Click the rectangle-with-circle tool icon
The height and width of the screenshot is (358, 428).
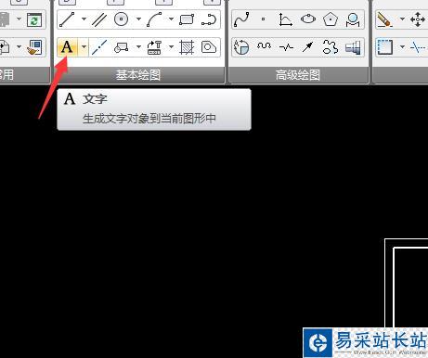(x=121, y=47)
